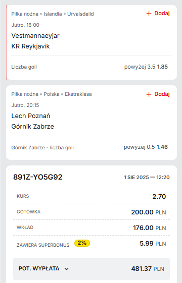Image resolution: width=182 pixels, height=283 pixels.
Task: Click the ZAWIERA SUPERBONUS row label
Action: tap(43, 245)
